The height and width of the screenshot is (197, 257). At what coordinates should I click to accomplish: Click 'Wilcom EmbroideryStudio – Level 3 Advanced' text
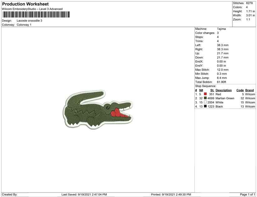pyautogui.click(x=32, y=9)
